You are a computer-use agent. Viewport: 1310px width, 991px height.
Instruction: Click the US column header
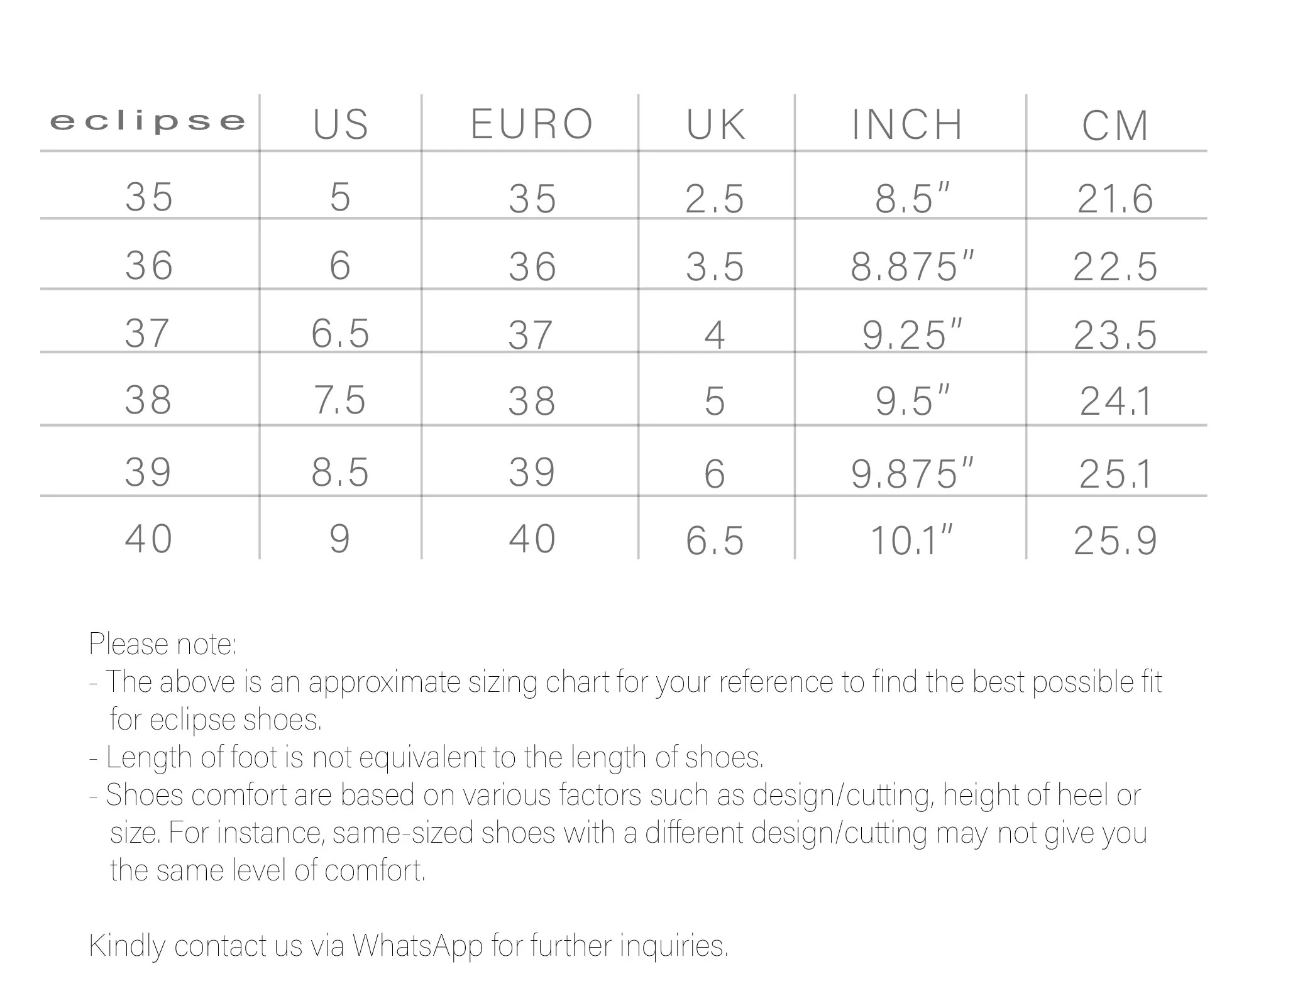[341, 124]
